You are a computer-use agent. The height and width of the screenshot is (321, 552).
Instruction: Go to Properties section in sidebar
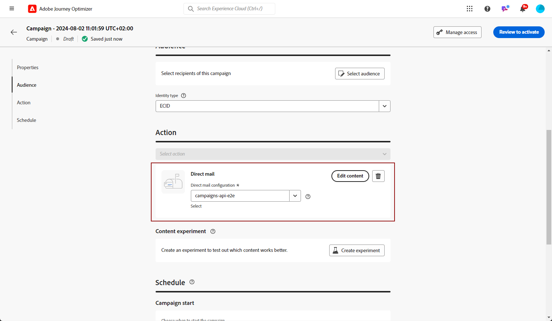pyautogui.click(x=28, y=67)
